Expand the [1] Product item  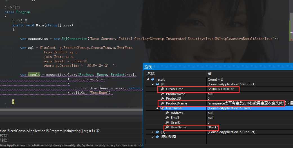[x=153, y=132]
